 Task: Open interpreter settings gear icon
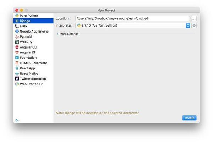point(194,25)
